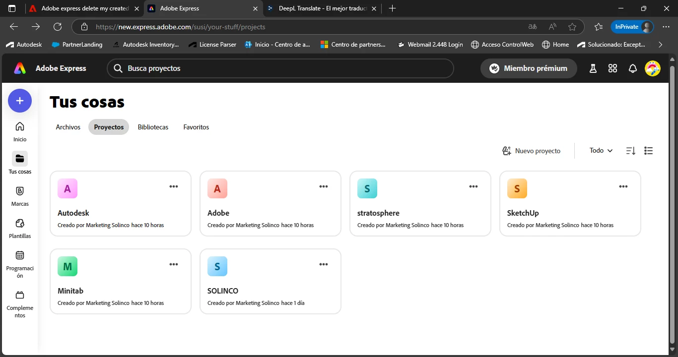Click Nuevo proyecto button

[x=532, y=151]
